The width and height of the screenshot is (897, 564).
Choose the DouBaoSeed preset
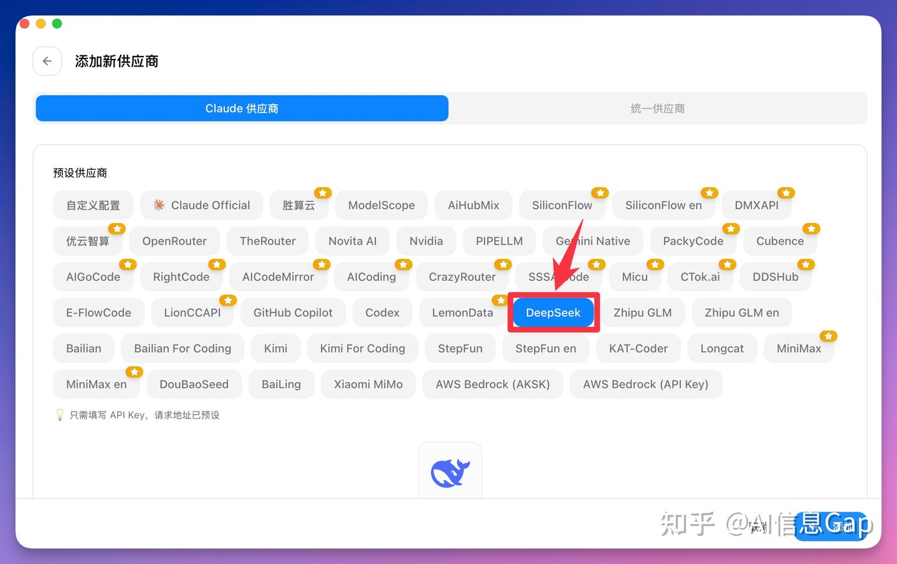[x=194, y=384]
